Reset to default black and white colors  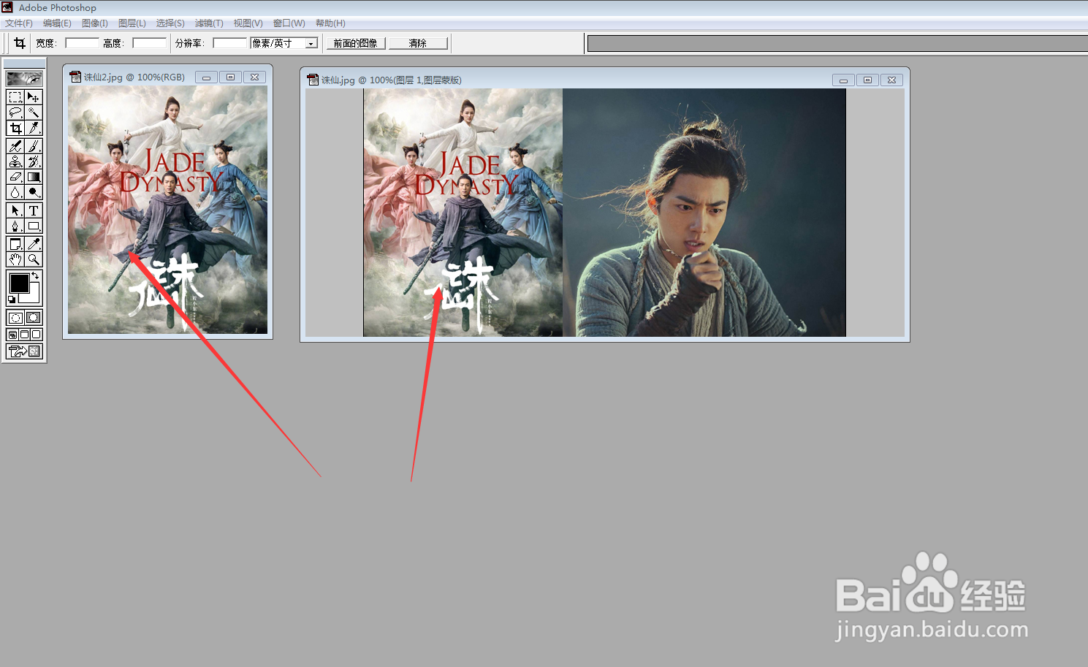pyautogui.click(x=11, y=299)
